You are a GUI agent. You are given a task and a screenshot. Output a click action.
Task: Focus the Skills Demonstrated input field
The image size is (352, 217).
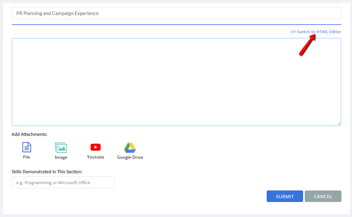click(63, 182)
